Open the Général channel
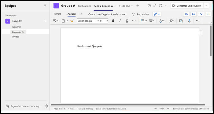The height and width of the screenshot is (114, 214). click(x=17, y=27)
